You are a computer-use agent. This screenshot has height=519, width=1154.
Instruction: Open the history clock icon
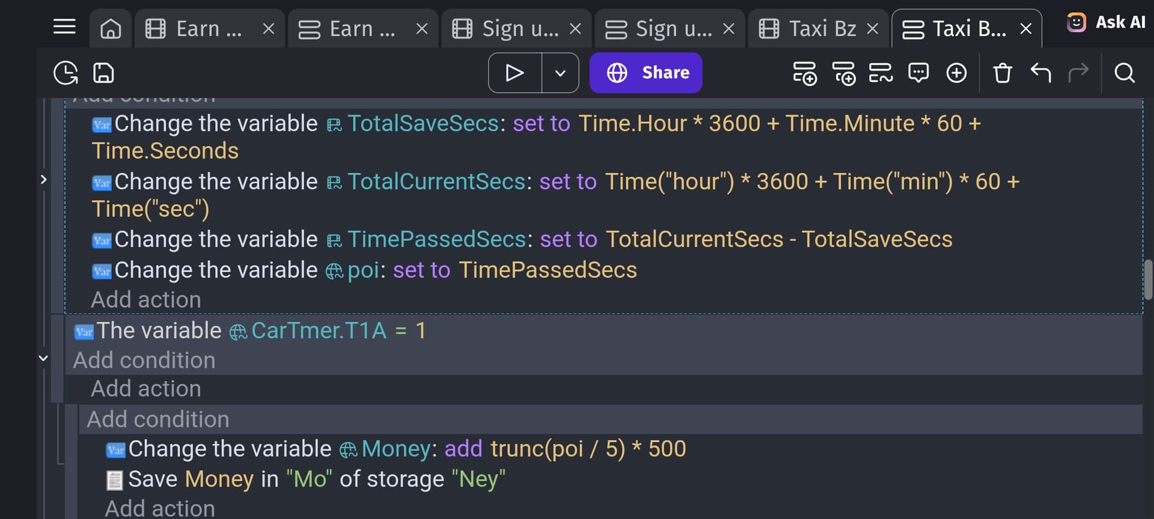(66, 73)
